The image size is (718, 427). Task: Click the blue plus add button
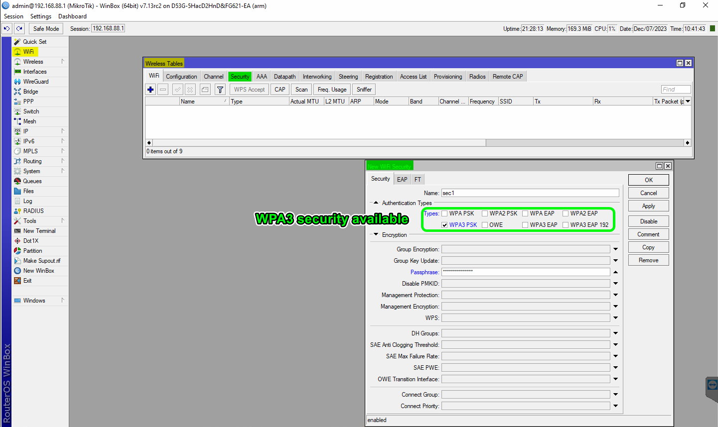click(x=150, y=90)
